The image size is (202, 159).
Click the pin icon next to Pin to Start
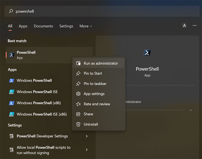[x=78, y=73]
